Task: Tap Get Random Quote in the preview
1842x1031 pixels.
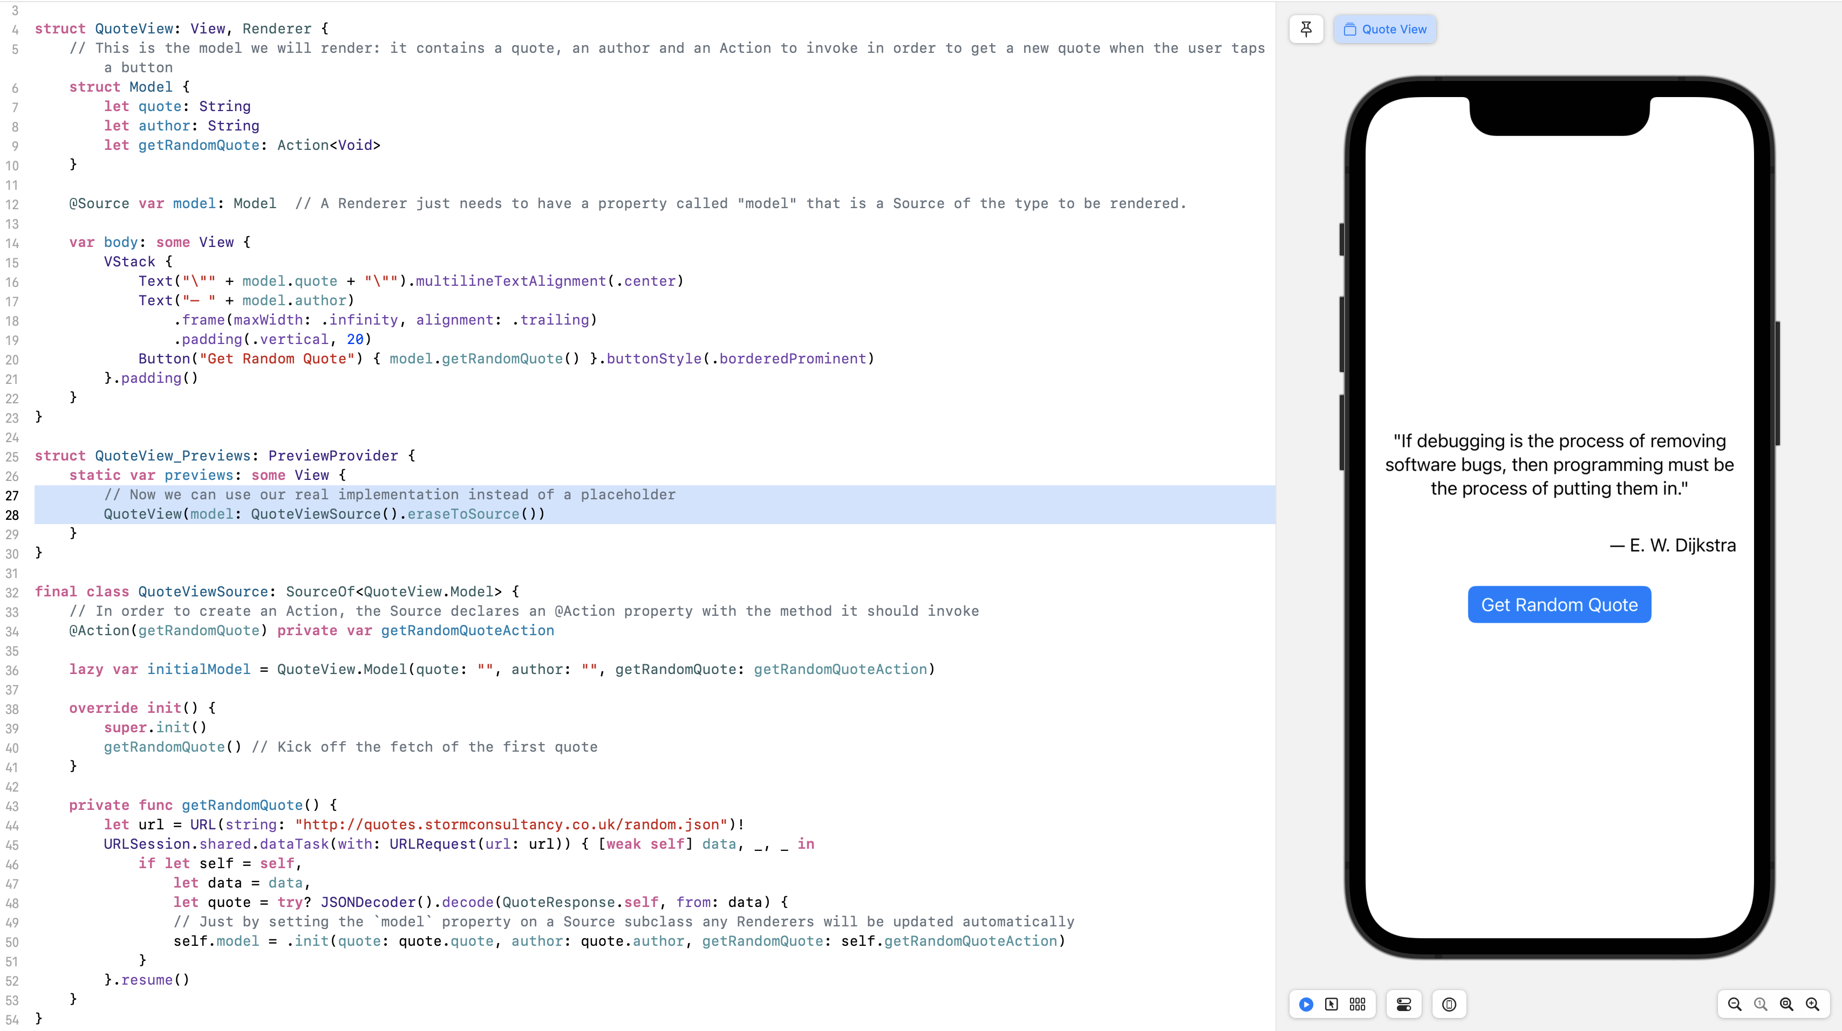Action: pyautogui.click(x=1559, y=604)
